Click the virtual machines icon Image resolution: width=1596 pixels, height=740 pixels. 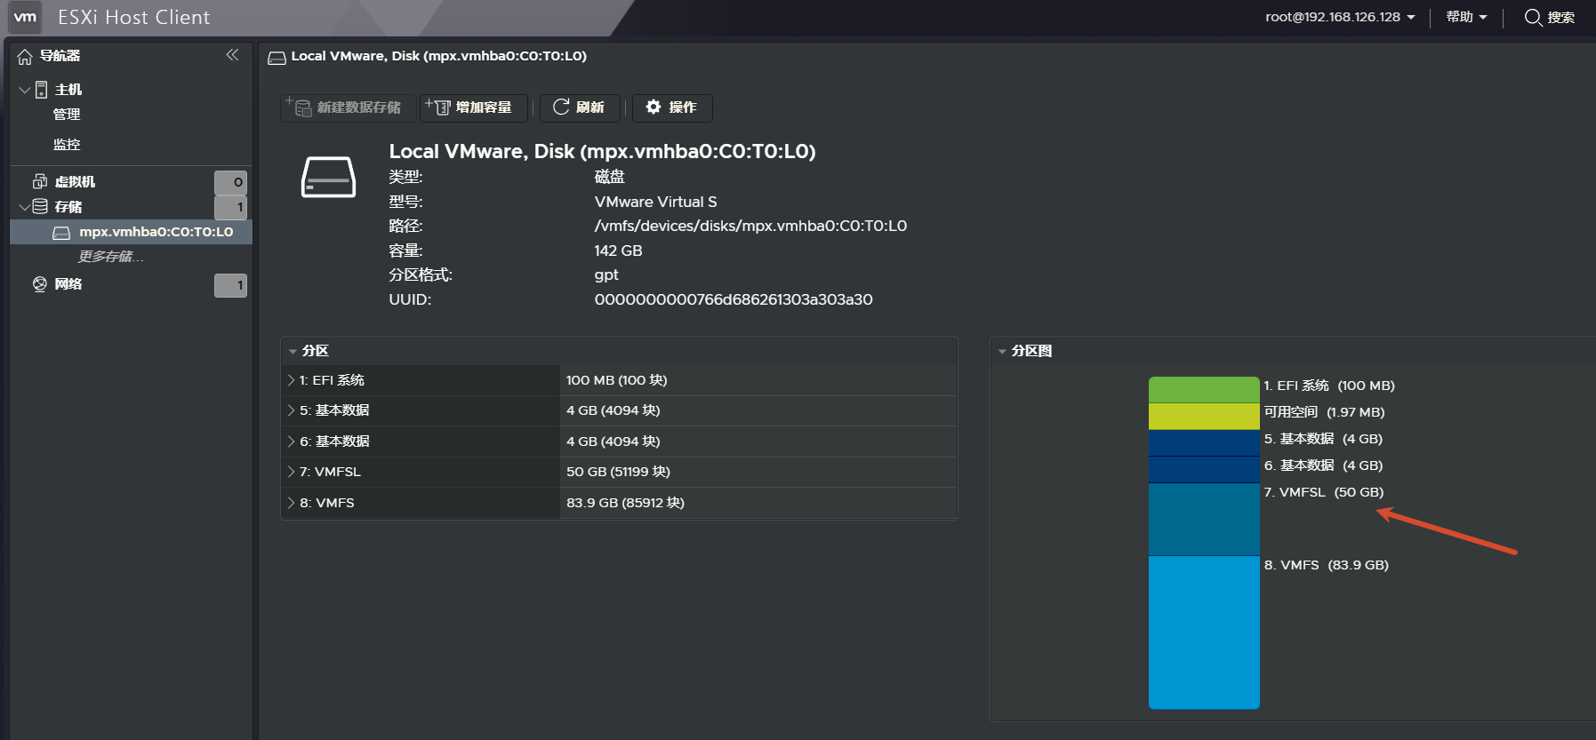click(40, 181)
